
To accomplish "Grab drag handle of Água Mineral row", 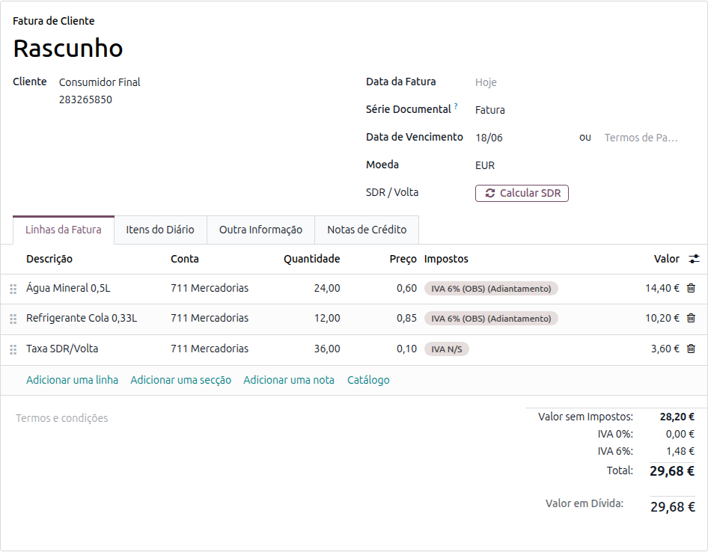I will [13, 289].
